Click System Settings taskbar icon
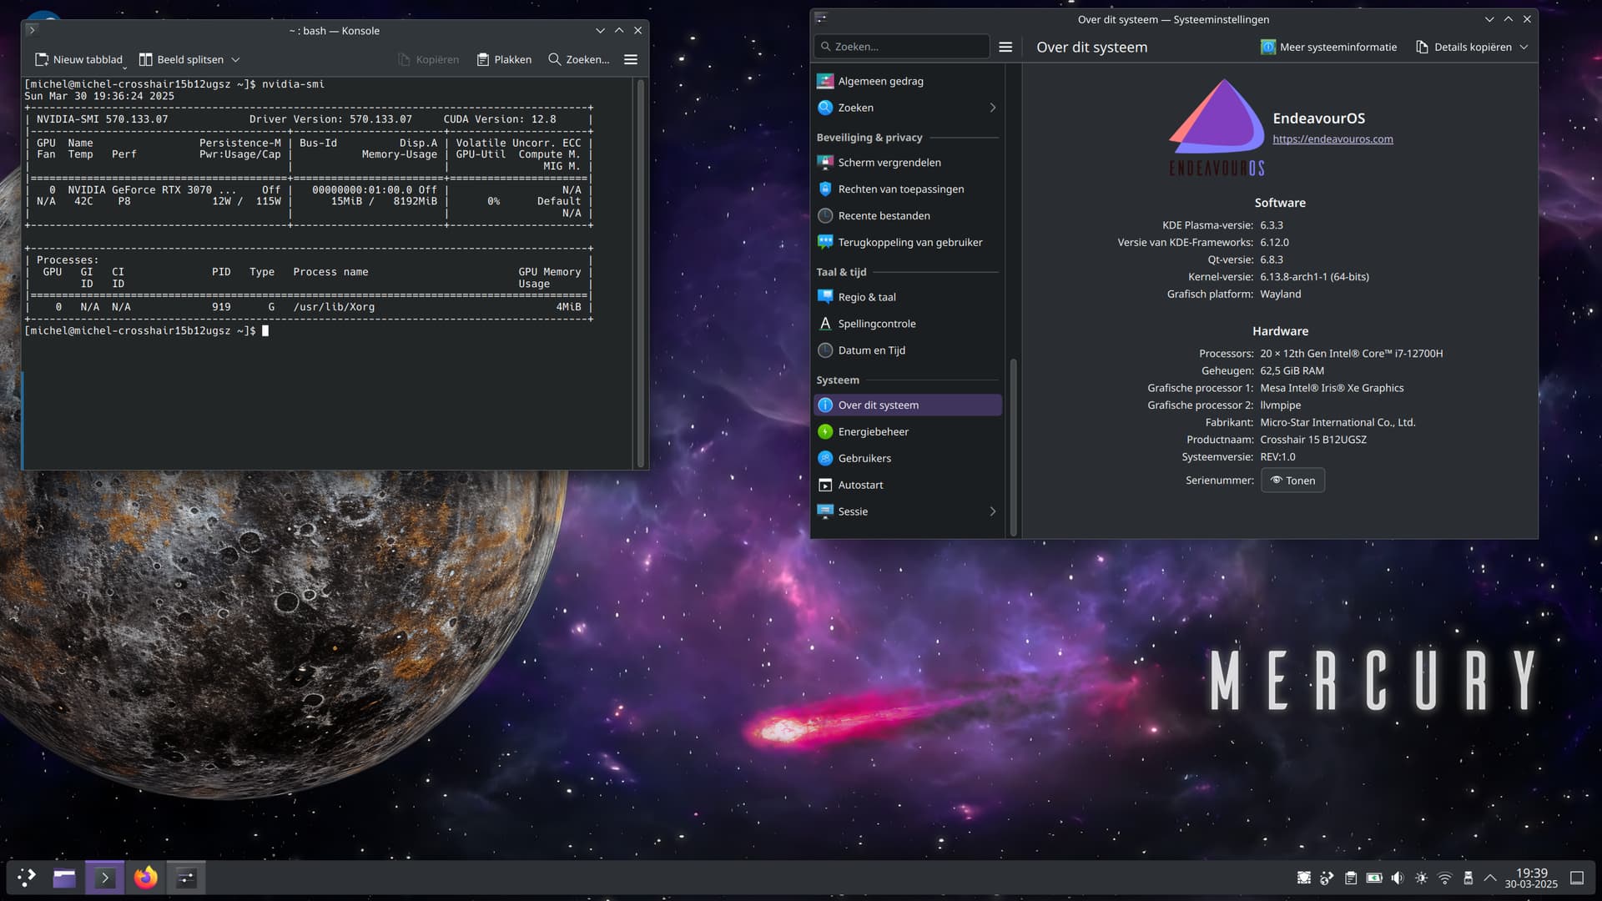 (186, 877)
